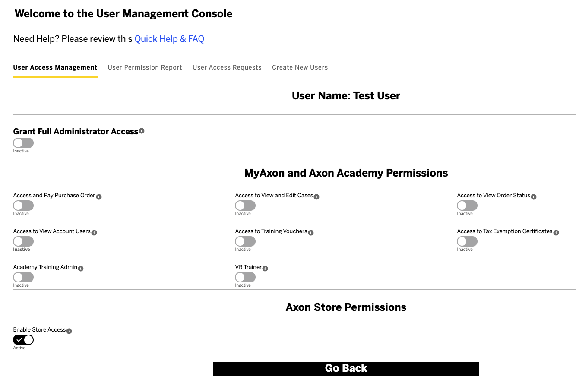Open the Quick Help & FAQ link
Viewport: 576px width, 386px height.
(x=169, y=39)
